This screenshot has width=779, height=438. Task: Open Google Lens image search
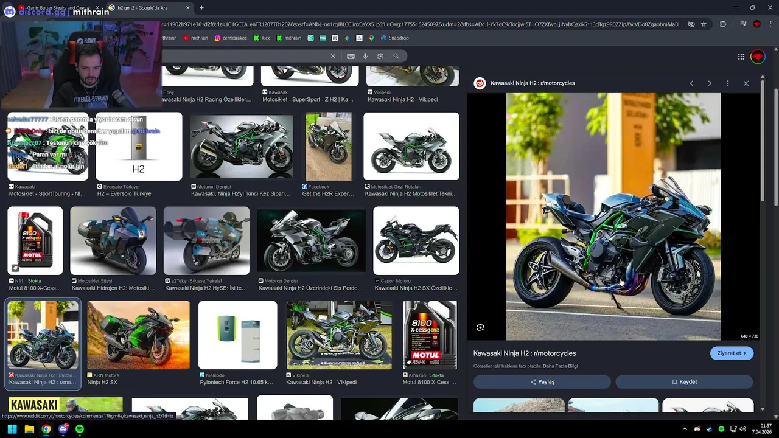tap(380, 56)
